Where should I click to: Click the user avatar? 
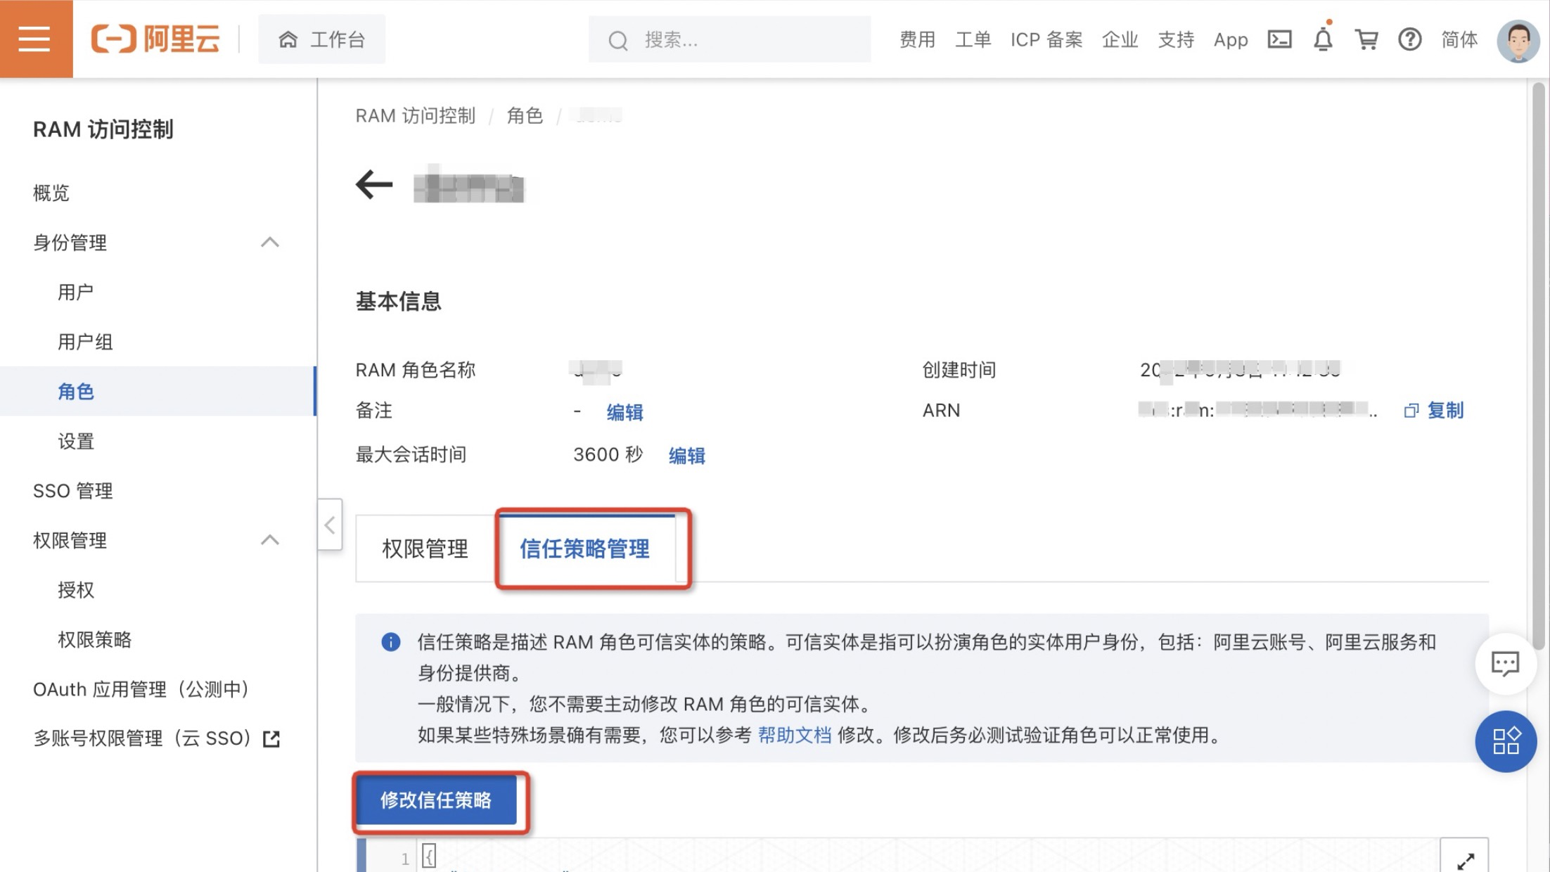tap(1518, 41)
